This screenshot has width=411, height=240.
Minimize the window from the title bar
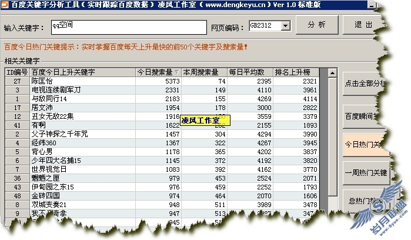click(x=371, y=5)
